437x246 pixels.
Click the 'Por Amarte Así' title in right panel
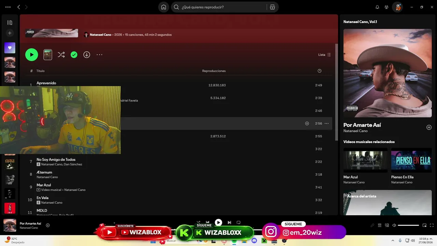click(x=362, y=125)
